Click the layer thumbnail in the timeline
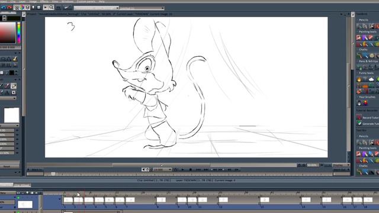Image resolution: width=379 pixels, height=213 pixels. point(25,204)
